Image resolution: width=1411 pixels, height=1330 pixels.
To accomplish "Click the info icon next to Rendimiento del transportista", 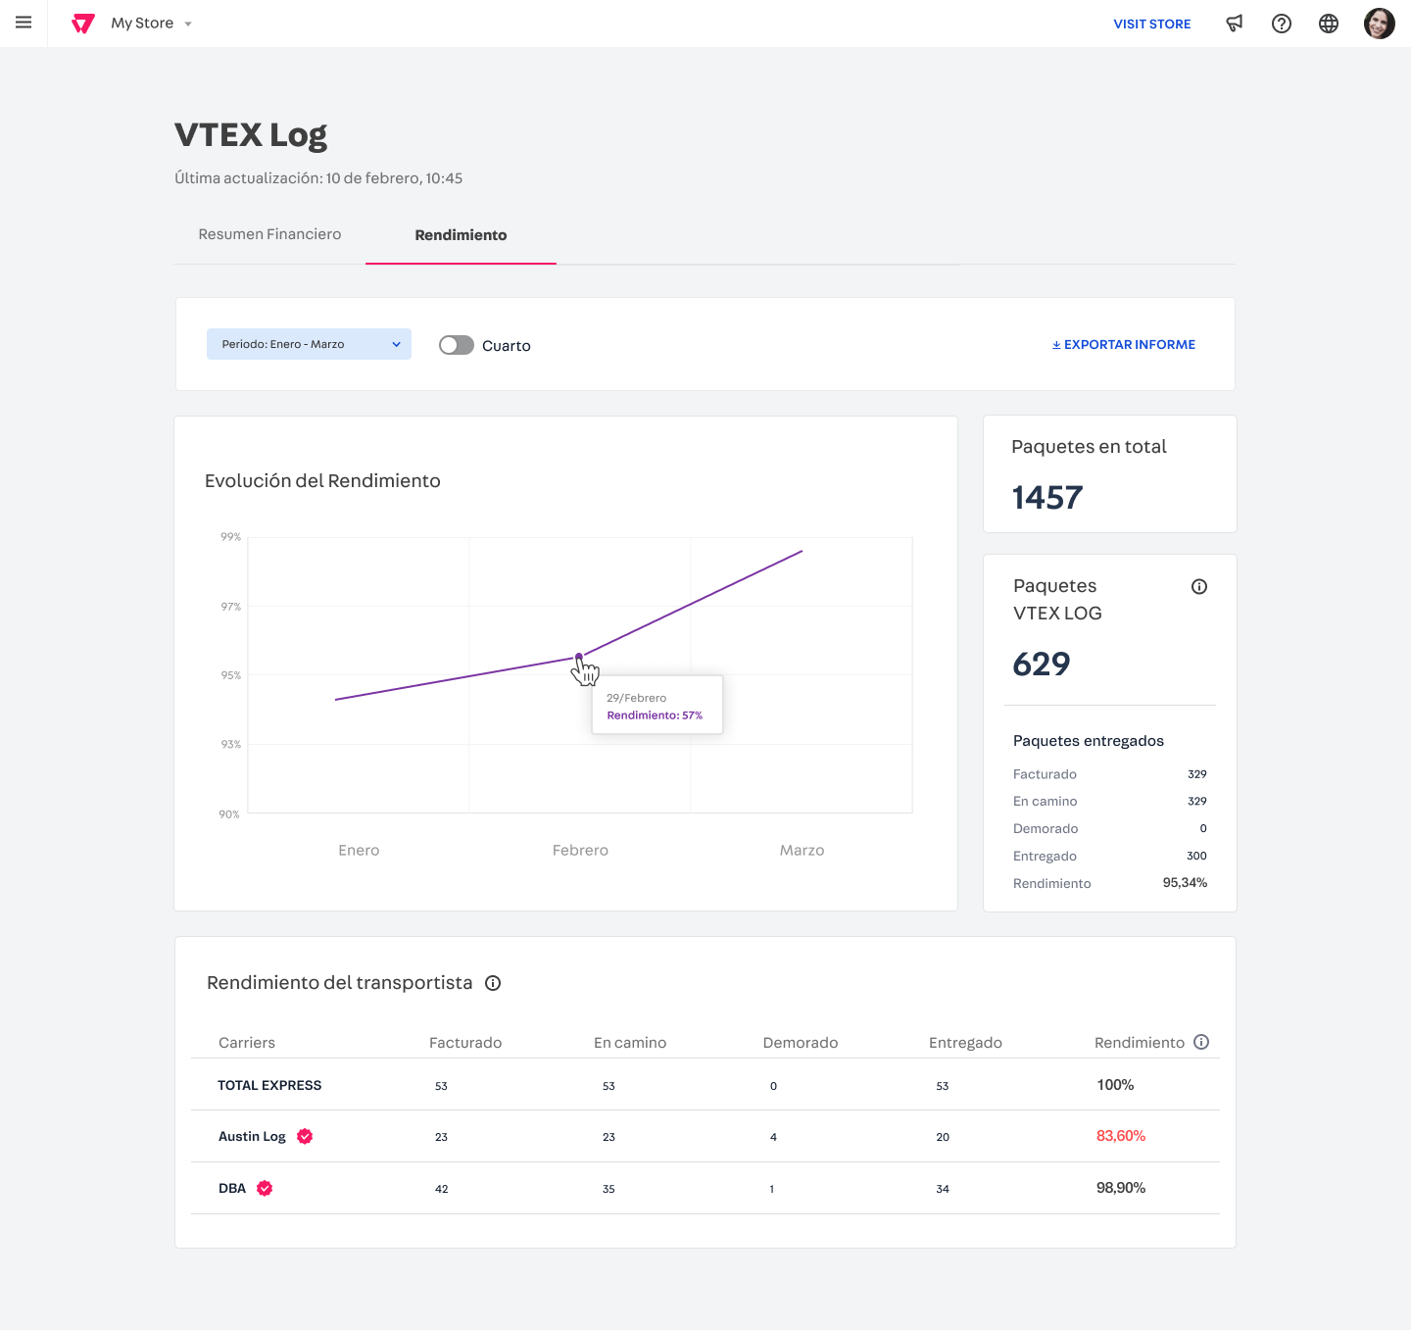I will (x=493, y=983).
